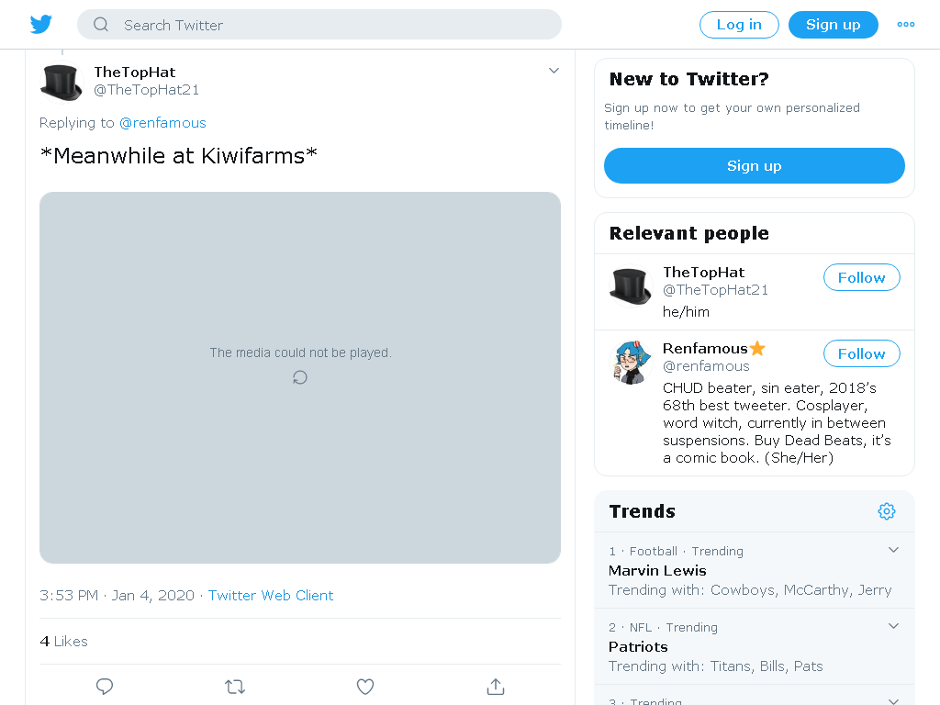This screenshot has width=940, height=705.
Task: Share the tweet via upload arrow icon
Action: pyautogui.click(x=496, y=687)
